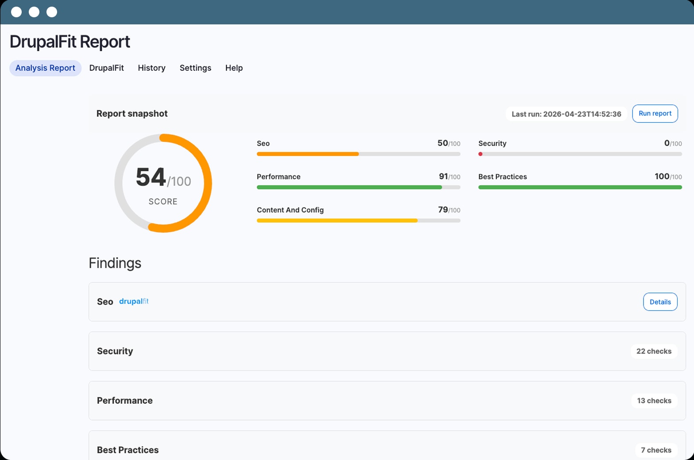This screenshot has width=694, height=460.
Task: Open the History tab
Action: (151, 68)
